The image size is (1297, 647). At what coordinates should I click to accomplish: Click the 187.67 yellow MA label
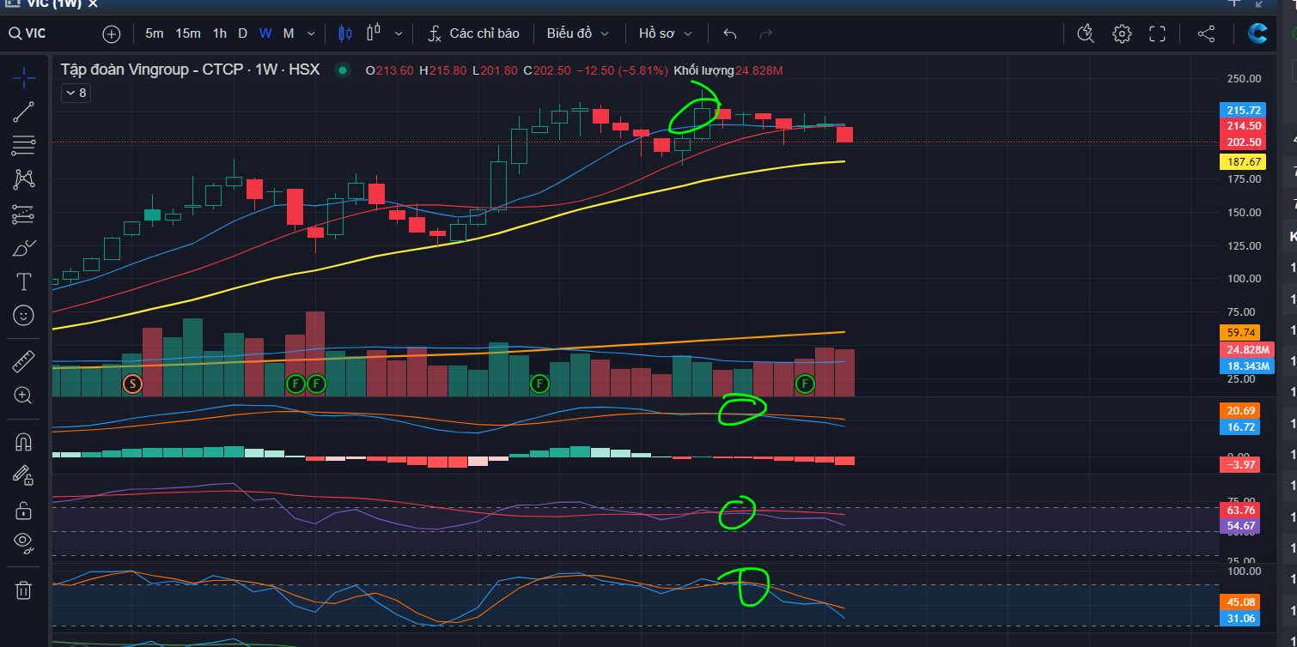point(1245,161)
